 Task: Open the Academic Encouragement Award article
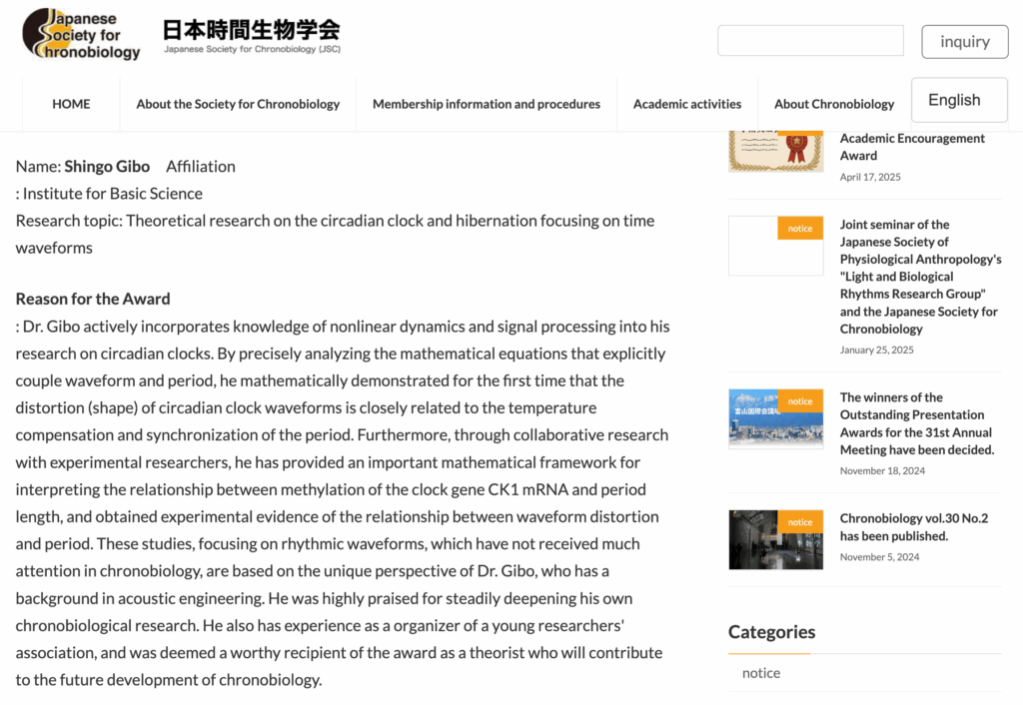[912, 147]
